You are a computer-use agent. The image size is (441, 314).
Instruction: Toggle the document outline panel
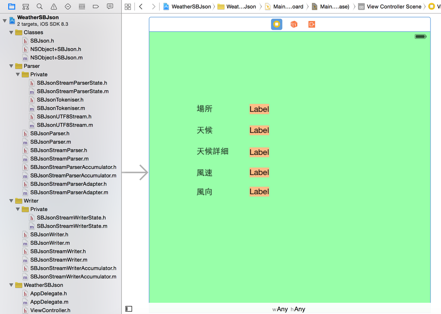[129, 308]
